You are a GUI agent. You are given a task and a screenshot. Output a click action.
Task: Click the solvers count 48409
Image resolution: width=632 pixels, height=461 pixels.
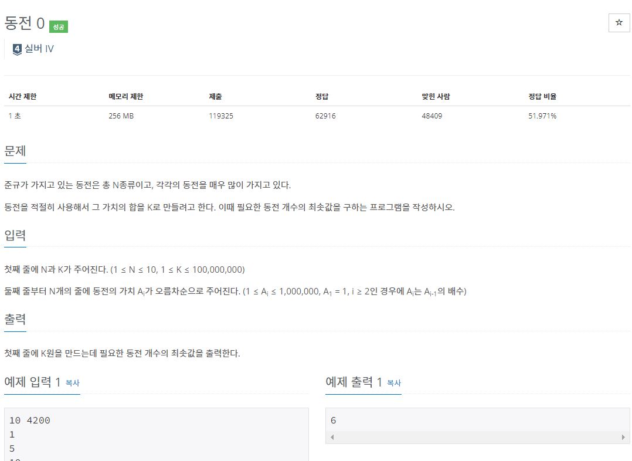(431, 116)
